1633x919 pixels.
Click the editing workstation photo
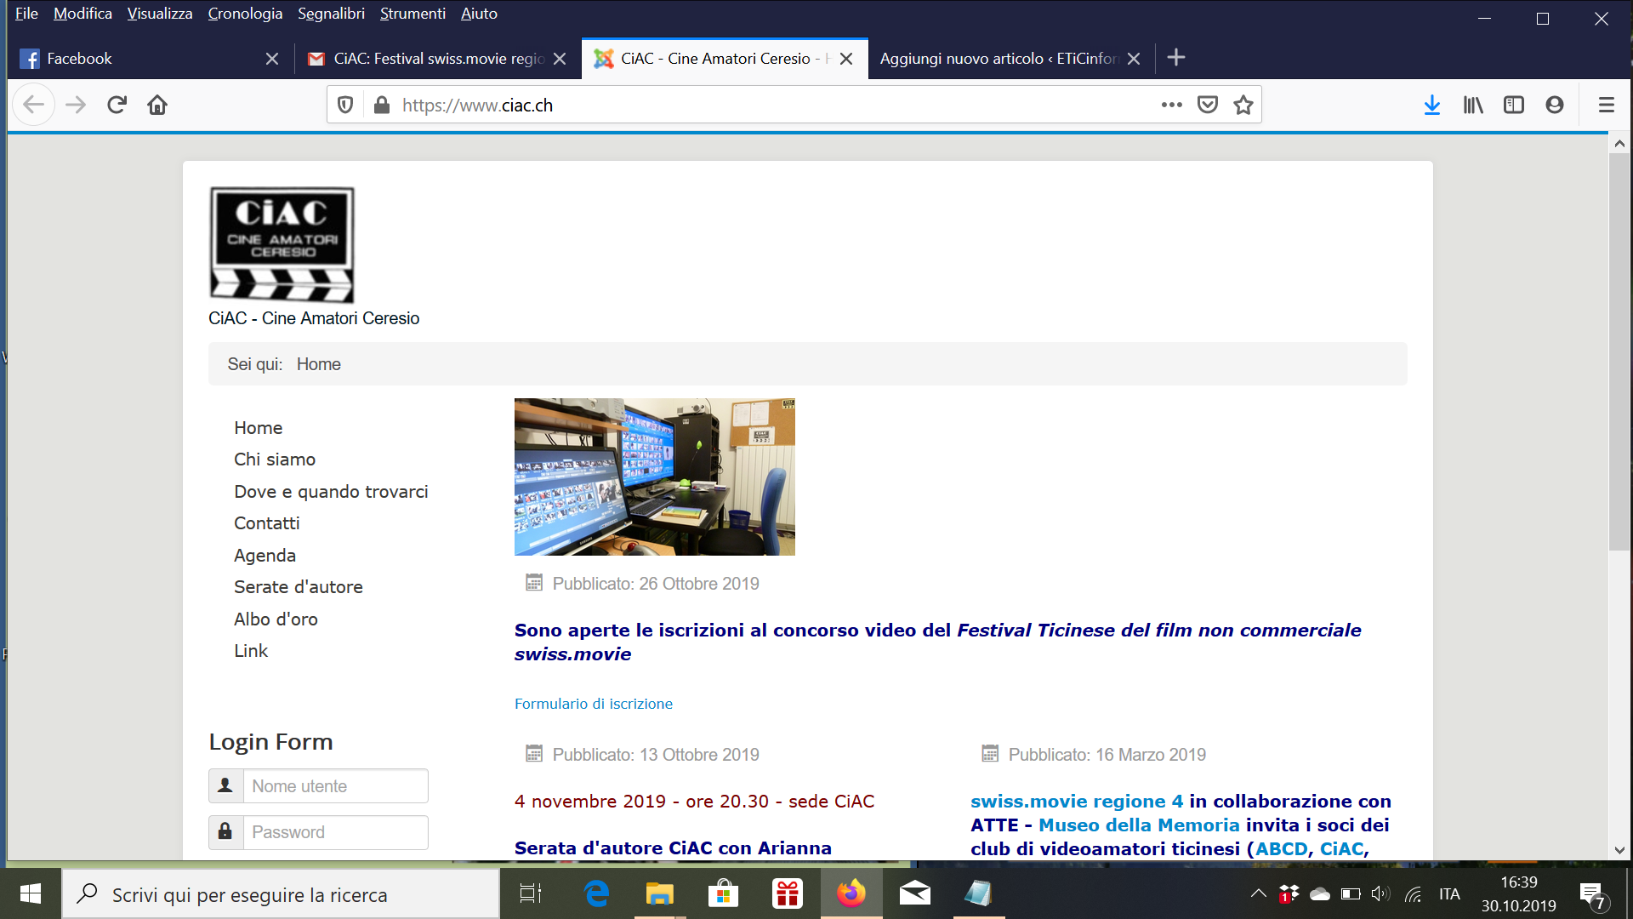655,477
